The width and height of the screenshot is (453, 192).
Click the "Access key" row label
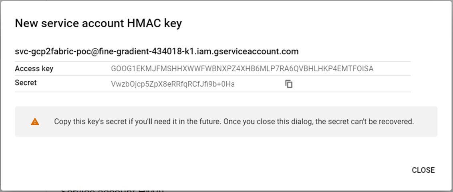(x=34, y=69)
